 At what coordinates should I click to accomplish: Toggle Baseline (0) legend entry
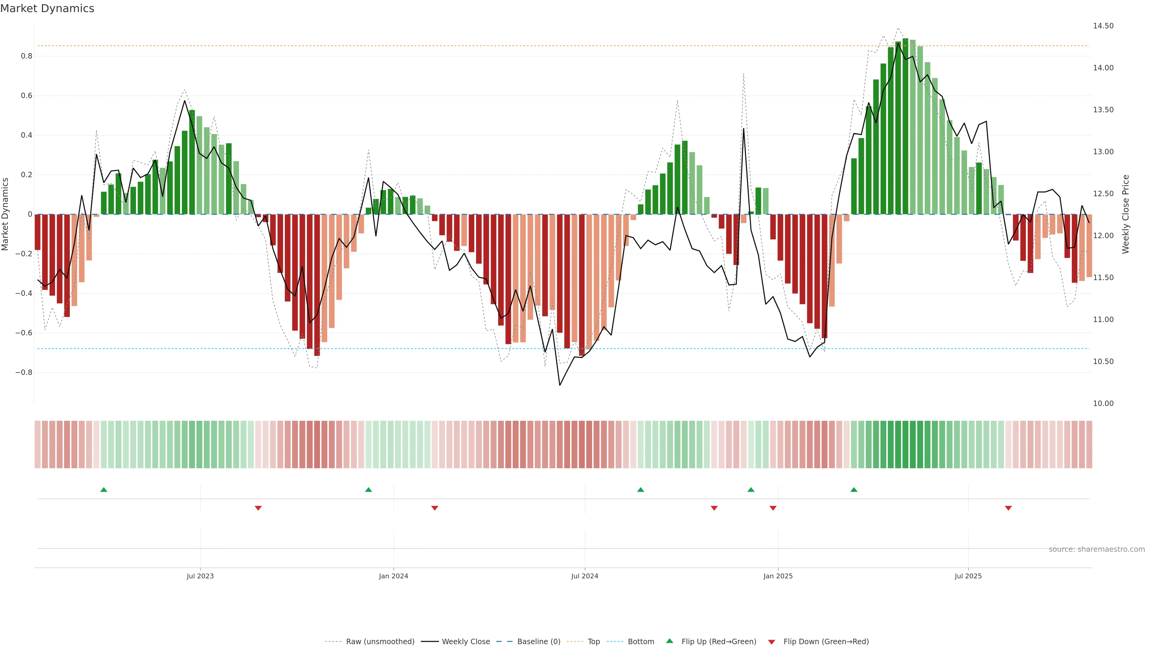539,642
